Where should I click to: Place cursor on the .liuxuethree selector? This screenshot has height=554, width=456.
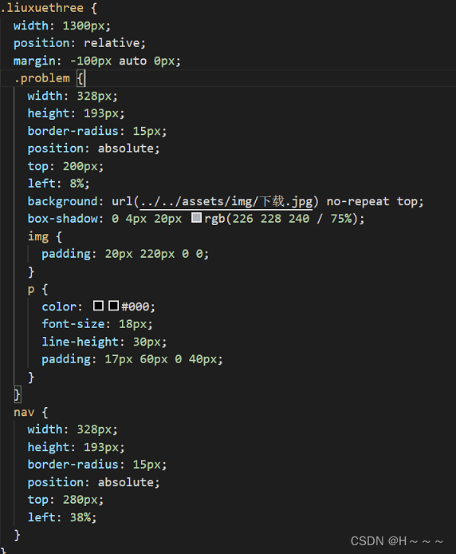(x=42, y=8)
